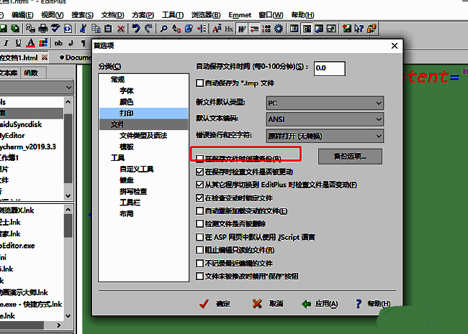The width and height of the screenshot is (468, 334).
Task: Click the 确定 button to confirm
Action: click(x=215, y=304)
